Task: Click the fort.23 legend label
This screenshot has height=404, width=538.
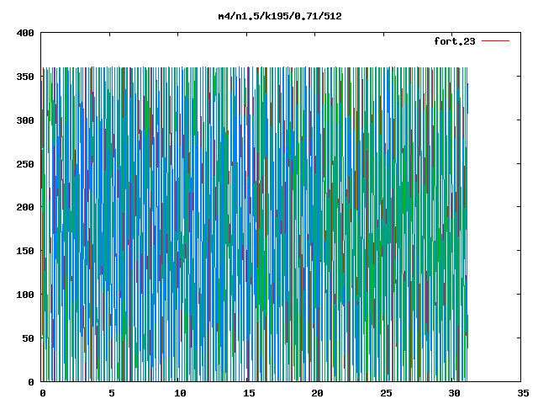Action: pyautogui.click(x=455, y=41)
